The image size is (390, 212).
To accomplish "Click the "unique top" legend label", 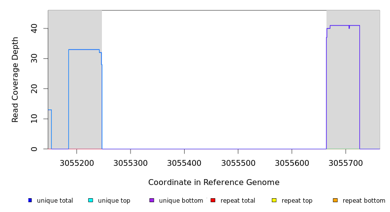I will [x=114, y=201].
